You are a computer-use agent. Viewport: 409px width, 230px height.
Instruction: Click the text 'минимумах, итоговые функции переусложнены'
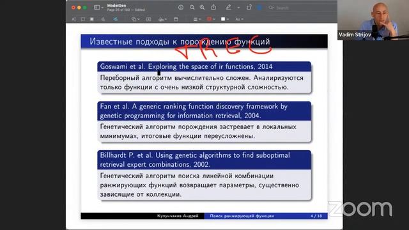click(x=178, y=136)
